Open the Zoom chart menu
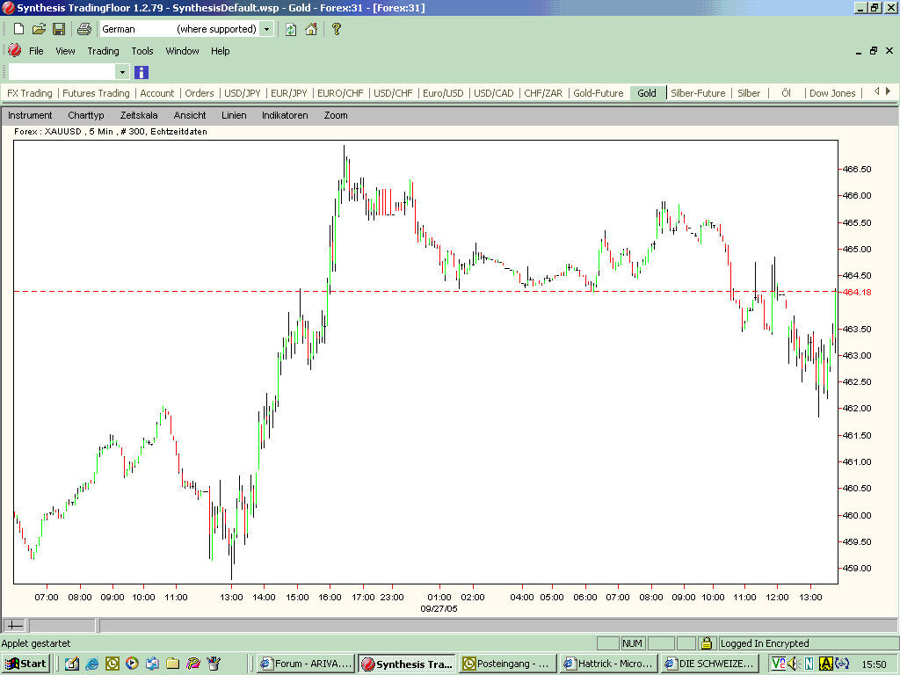The image size is (900, 675). pyautogui.click(x=336, y=115)
